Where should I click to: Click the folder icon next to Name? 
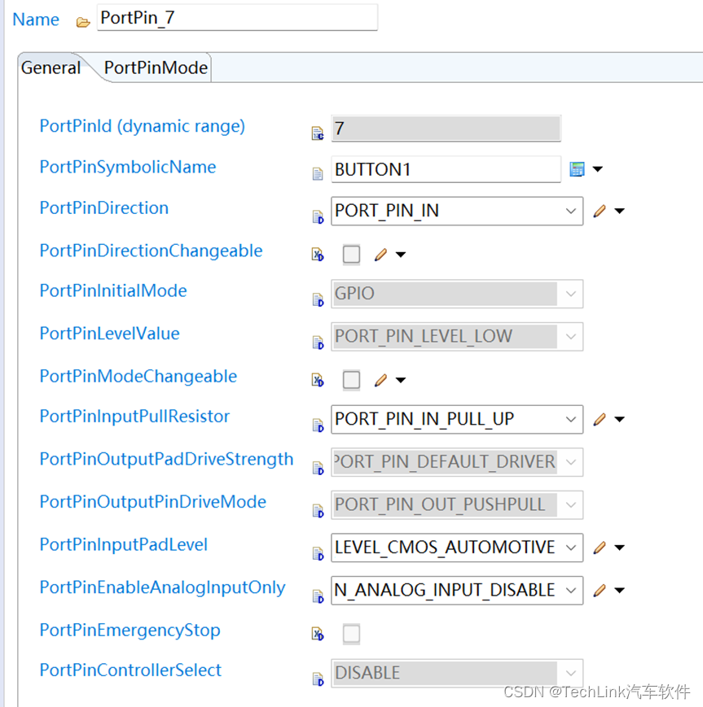[83, 22]
